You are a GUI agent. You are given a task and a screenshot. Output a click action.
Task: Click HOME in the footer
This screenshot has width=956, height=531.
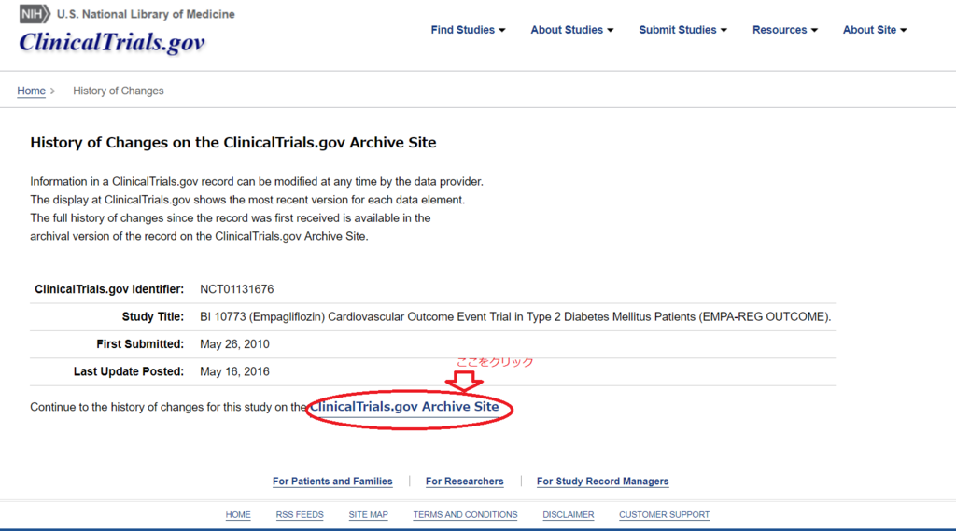click(x=238, y=515)
